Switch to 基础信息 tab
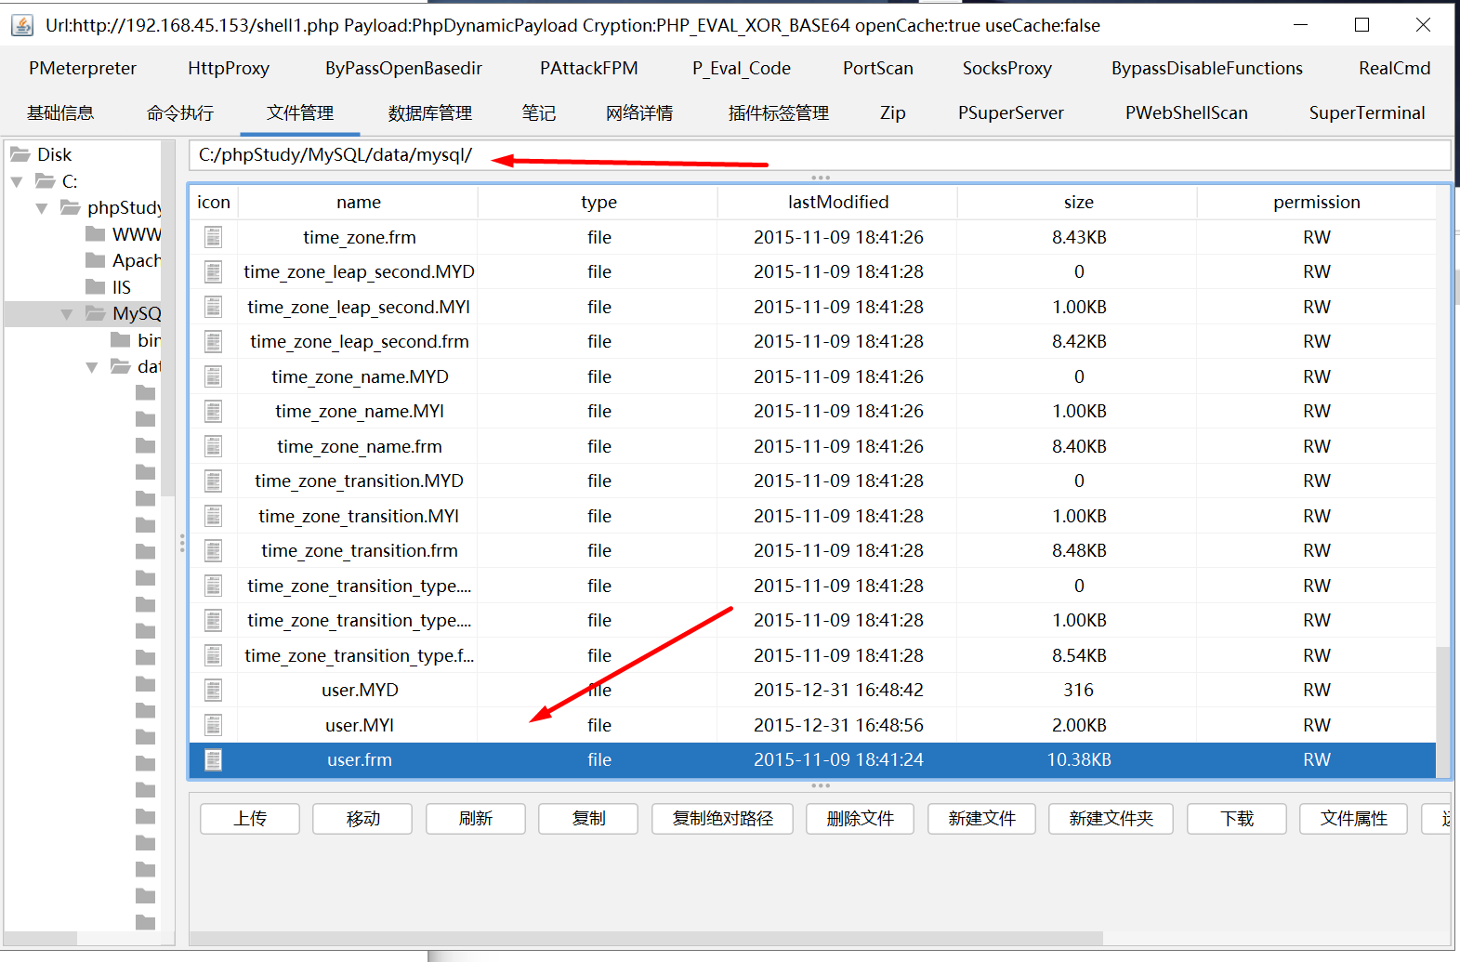Viewport: 1460px width, 962px height. (x=60, y=112)
